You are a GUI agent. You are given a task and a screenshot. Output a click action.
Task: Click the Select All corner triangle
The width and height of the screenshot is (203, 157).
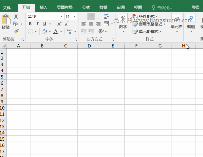coord(4,46)
